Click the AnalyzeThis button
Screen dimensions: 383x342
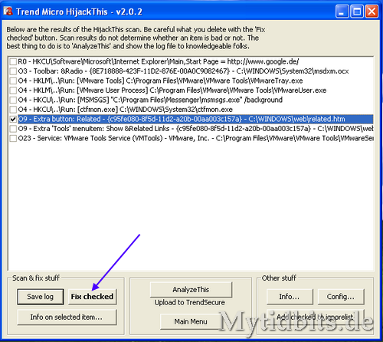[x=191, y=290]
